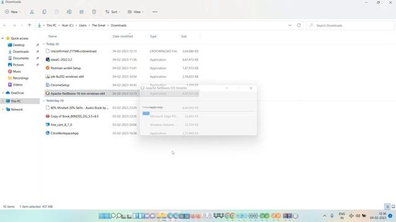396x222 pixels.
Task: Click the Share icon in the toolbar
Action: tap(82, 12)
